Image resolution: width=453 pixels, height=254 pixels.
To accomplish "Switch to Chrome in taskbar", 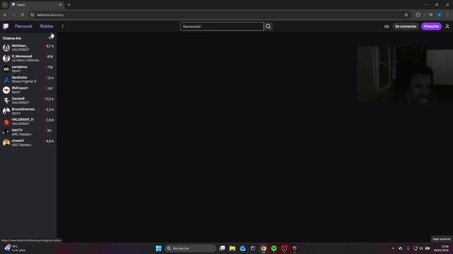I will click(263, 248).
